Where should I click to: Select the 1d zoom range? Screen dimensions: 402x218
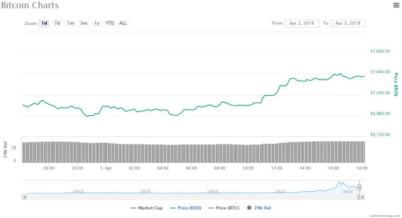coord(44,23)
